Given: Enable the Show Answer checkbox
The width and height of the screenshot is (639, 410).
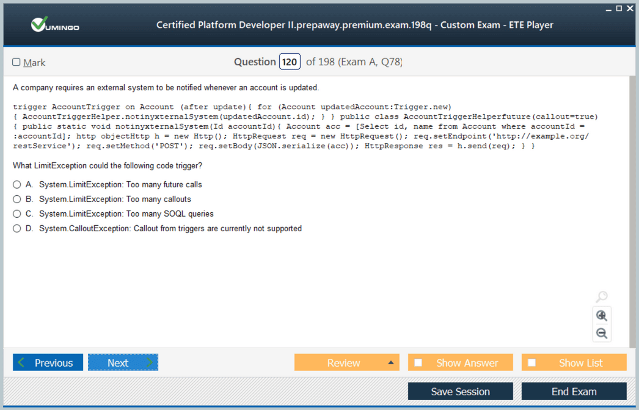Looking at the screenshot, I should click(x=418, y=362).
